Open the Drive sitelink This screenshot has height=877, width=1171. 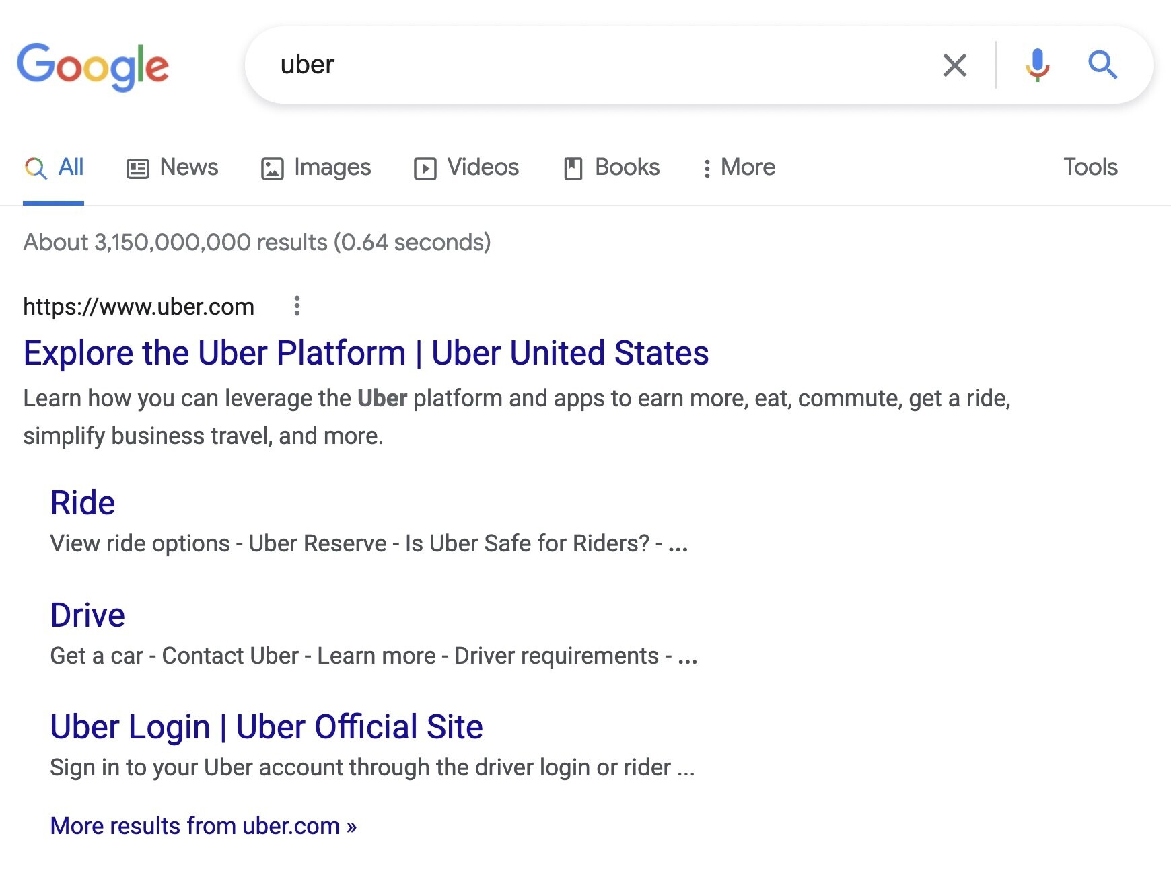click(87, 615)
